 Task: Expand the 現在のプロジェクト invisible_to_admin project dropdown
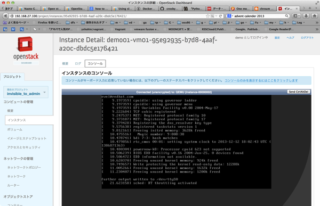[26, 92]
